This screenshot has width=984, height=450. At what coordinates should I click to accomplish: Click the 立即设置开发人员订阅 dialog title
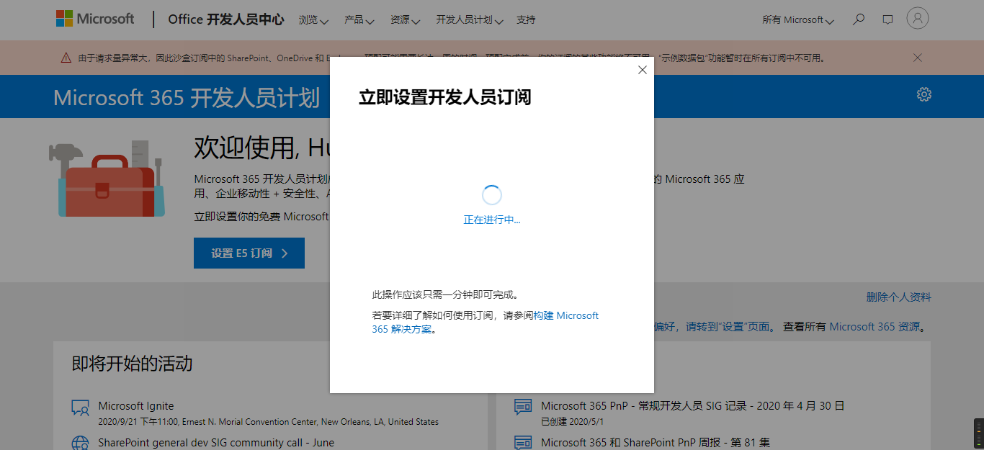click(445, 98)
